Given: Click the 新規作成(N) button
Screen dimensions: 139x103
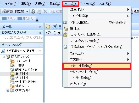Looking at the screenshot, I should tap(13, 11).
